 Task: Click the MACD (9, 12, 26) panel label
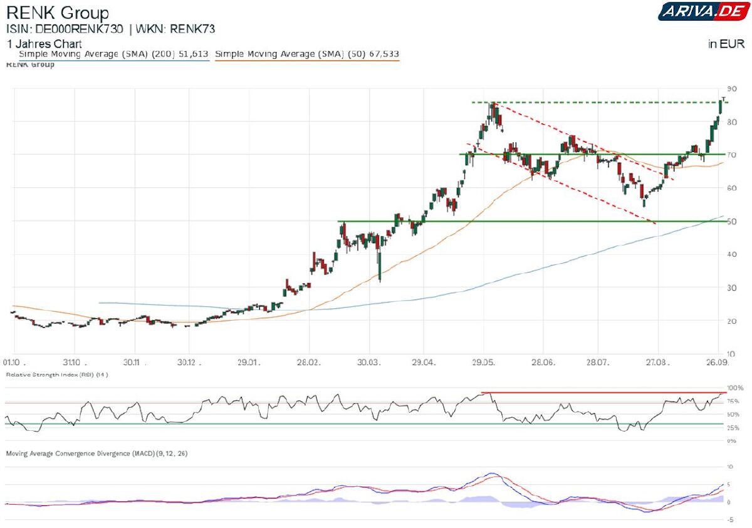[97, 452]
